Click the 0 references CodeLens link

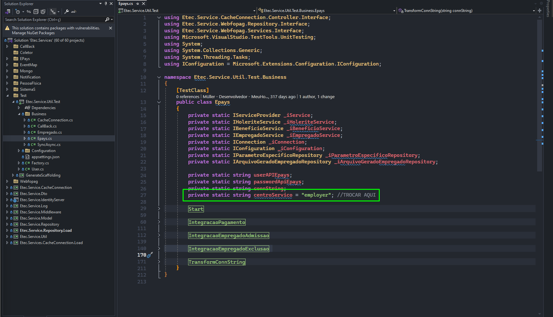tap(188, 97)
